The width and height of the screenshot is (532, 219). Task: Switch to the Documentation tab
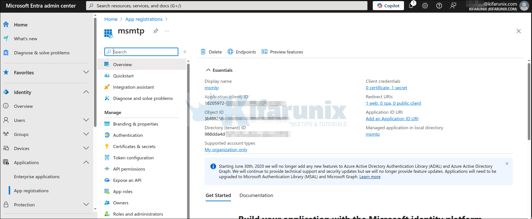click(256, 195)
